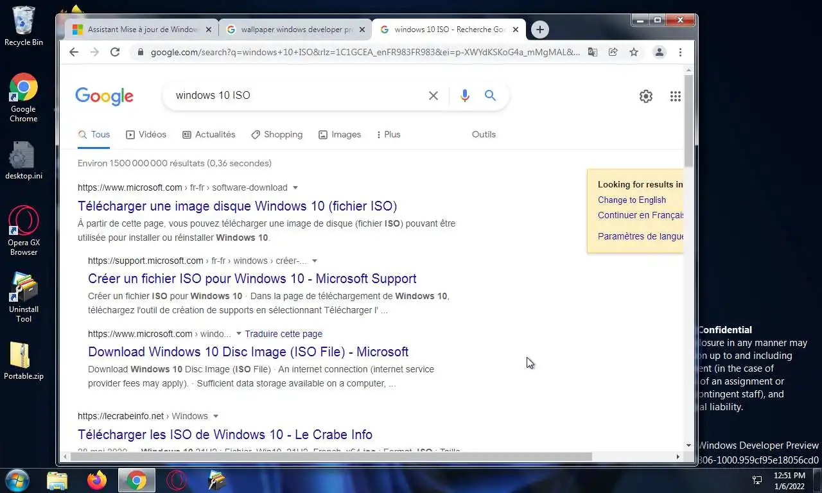Expand dropdown arrow beside microsoft.com software-download
This screenshot has width=822, height=493.
[x=295, y=187]
